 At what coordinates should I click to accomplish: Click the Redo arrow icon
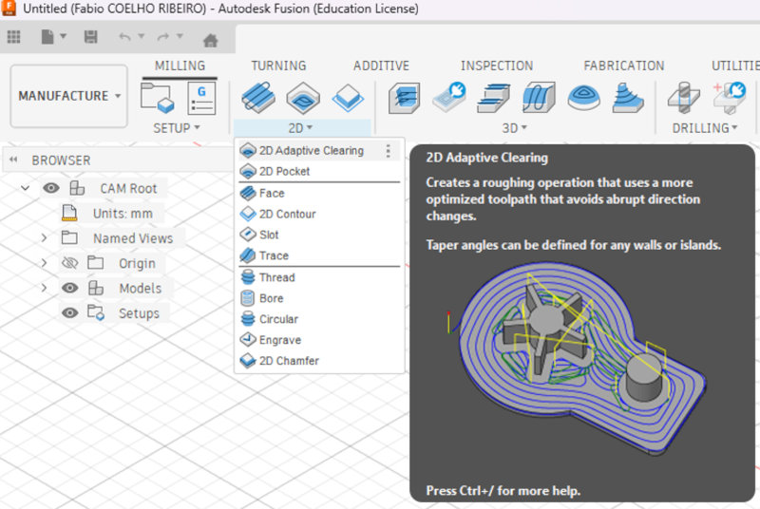pos(163,37)
